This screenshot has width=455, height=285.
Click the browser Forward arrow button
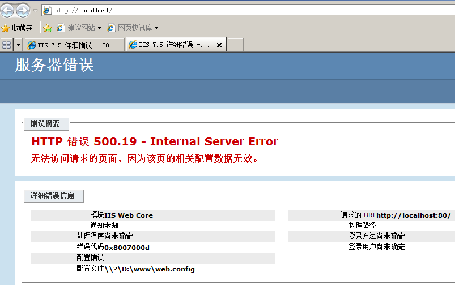[x=23, y=10]
